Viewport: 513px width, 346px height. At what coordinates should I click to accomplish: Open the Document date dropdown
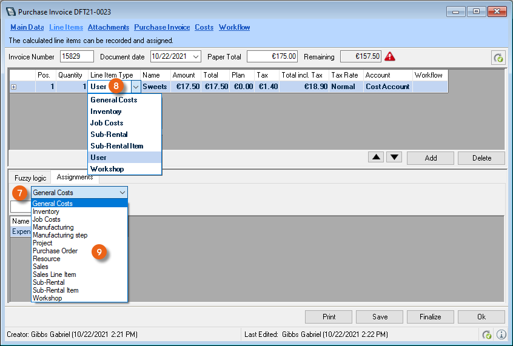coord(195,56)
